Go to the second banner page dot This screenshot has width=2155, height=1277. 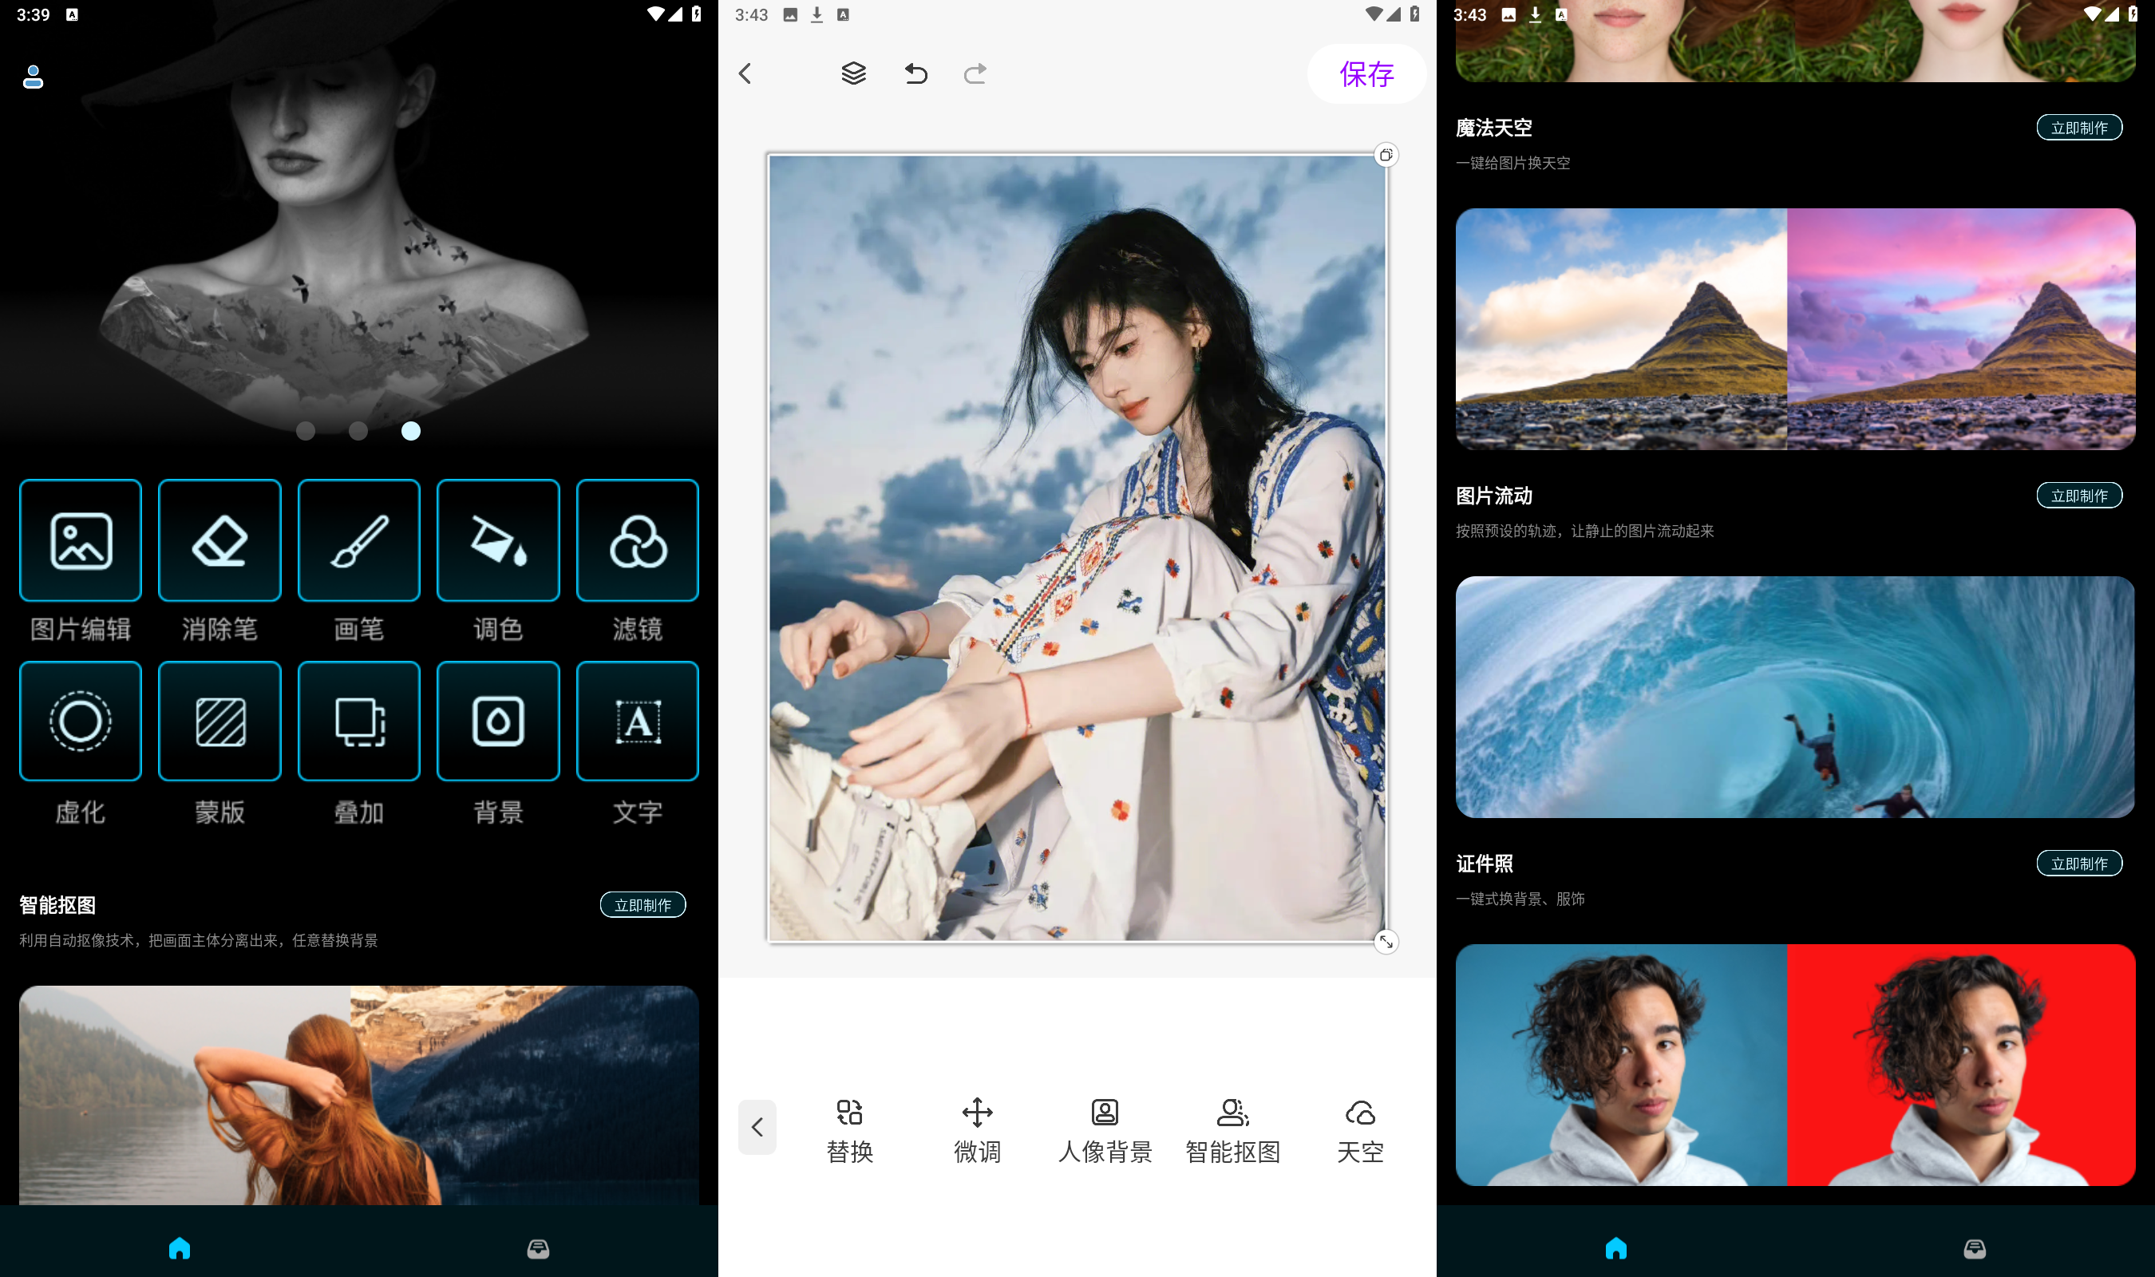358,431
